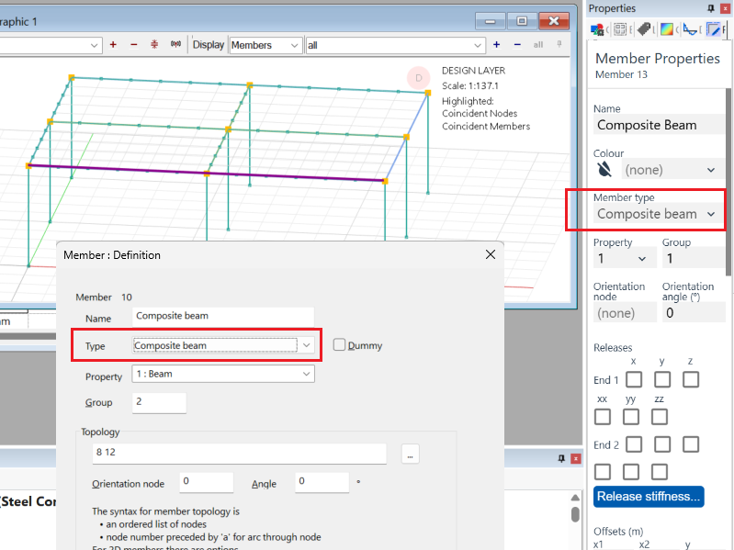Click the Name field containing 'Composite beam' in dialog

pos(222,316)
